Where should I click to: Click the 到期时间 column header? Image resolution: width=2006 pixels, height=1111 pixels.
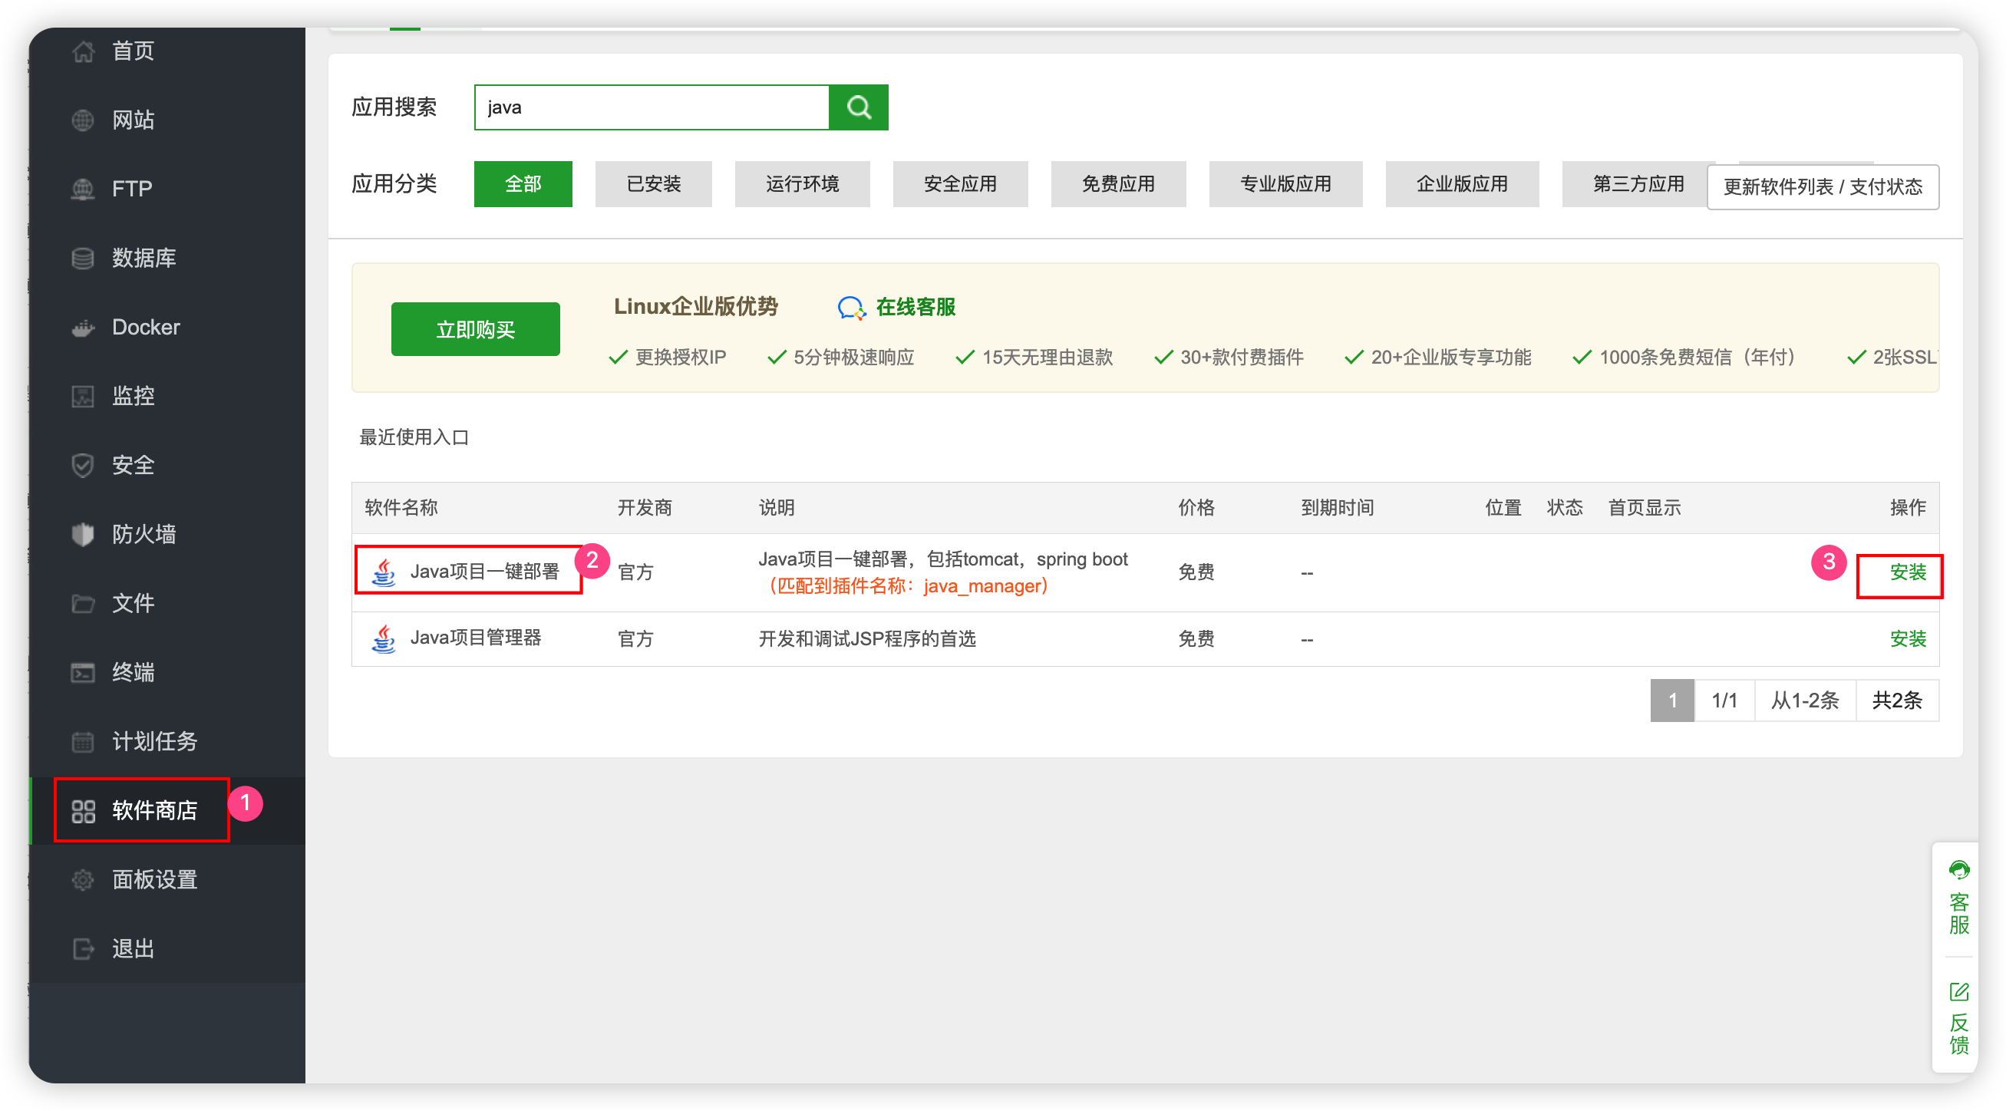point(1338,509)
